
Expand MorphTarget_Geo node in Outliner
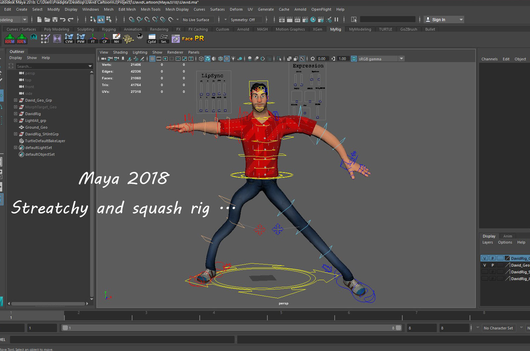[x=15, y=107]
